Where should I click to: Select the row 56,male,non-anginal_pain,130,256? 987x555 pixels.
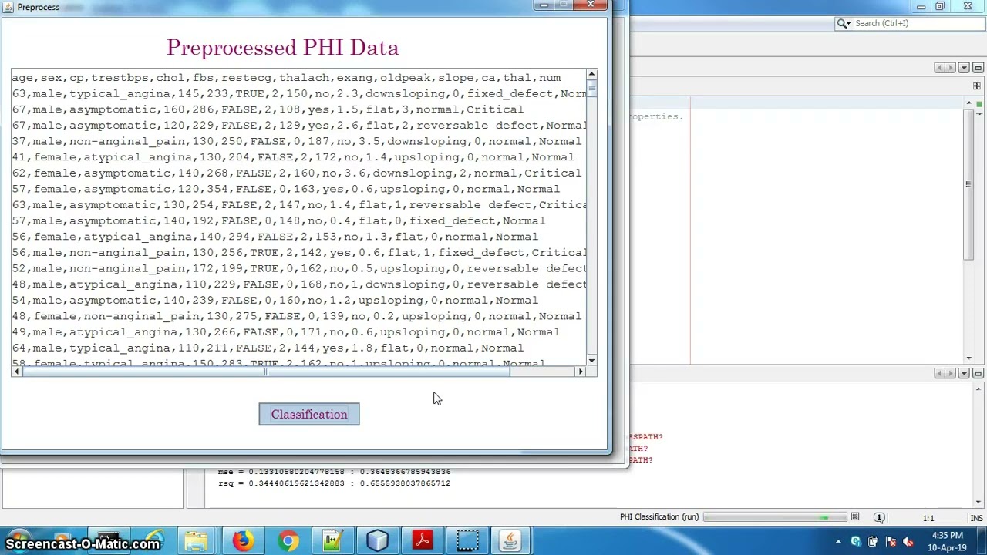point(299,253)
